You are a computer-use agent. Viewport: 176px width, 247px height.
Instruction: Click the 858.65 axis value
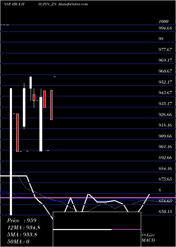pos(165,201)
